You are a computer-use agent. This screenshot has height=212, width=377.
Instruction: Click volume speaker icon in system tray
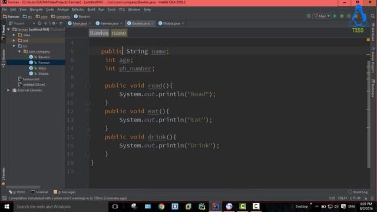[x=336, y=207]
